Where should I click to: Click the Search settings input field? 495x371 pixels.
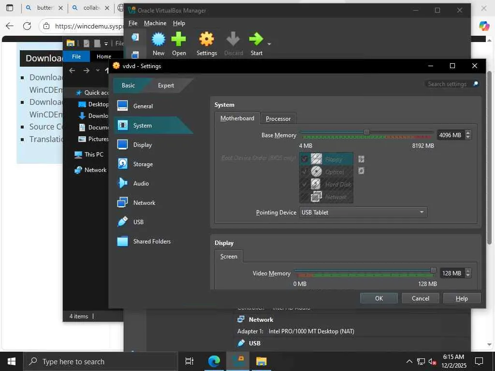tap(448, 84)
